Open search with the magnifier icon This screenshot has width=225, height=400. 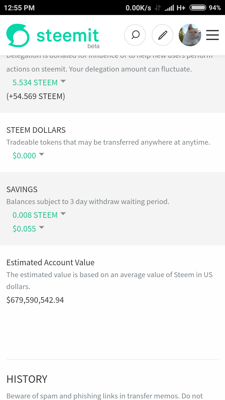tap(135, 35)
